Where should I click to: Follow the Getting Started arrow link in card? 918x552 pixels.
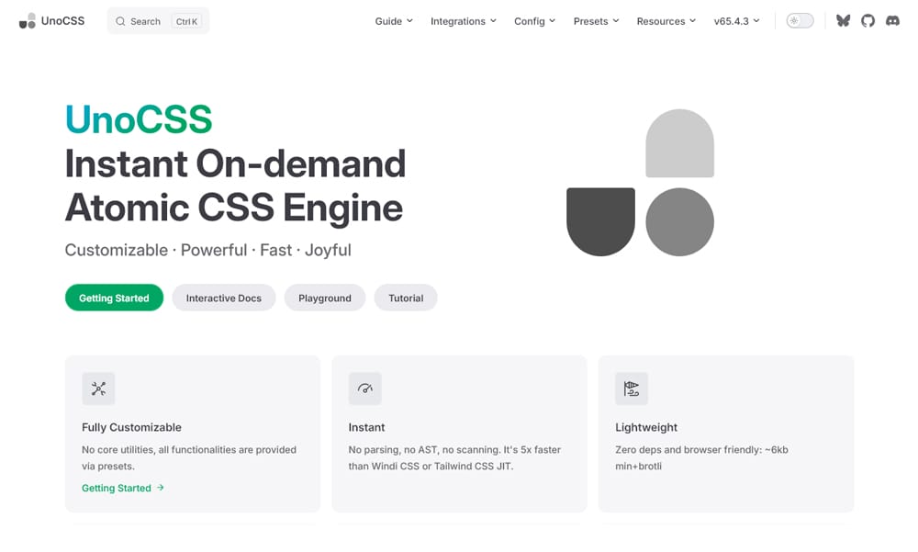point(123,488)
